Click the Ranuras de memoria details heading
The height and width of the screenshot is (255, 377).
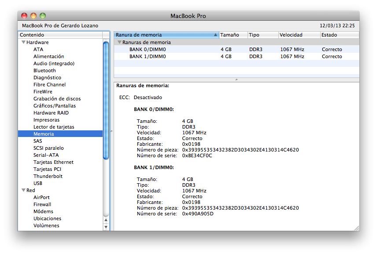coord(143,85)
